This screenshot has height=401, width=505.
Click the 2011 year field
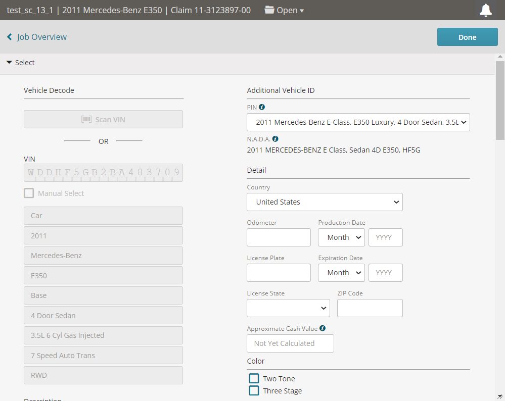(x=104, y=235)
